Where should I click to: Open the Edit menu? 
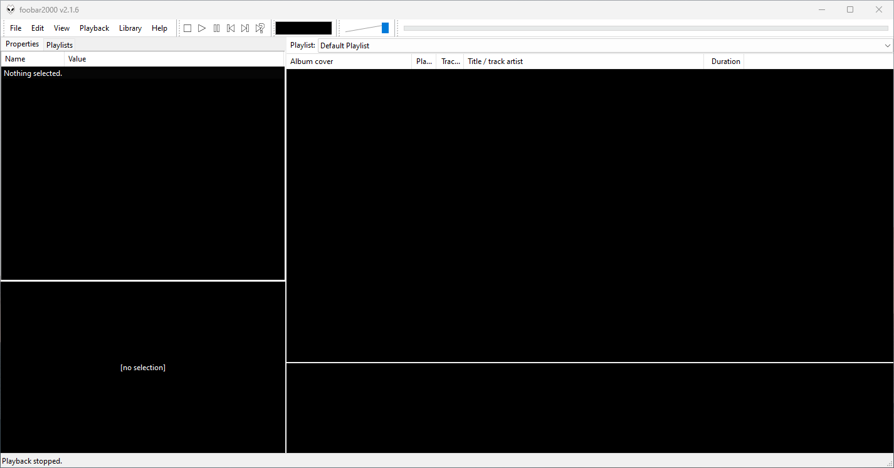click(37, 28)
